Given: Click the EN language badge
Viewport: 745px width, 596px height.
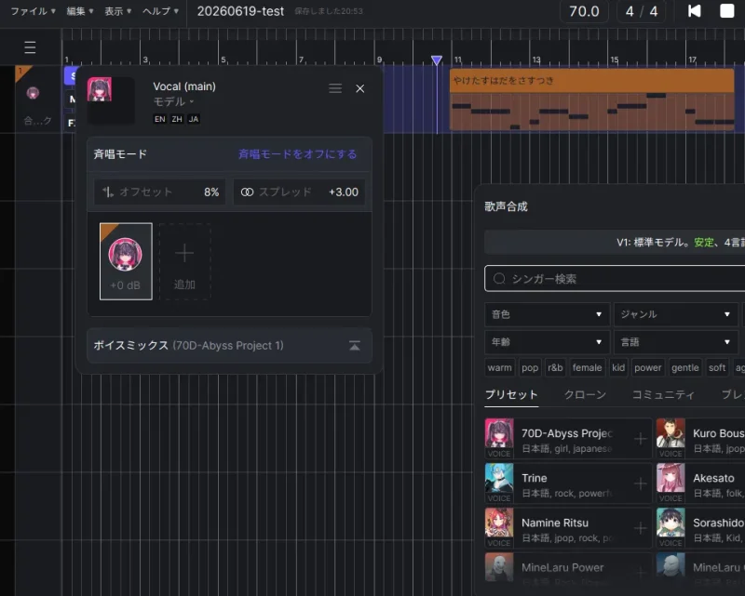Looking at the screenshot, I should 160,119.
